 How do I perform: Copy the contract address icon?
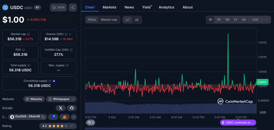(x=43, y=117)
